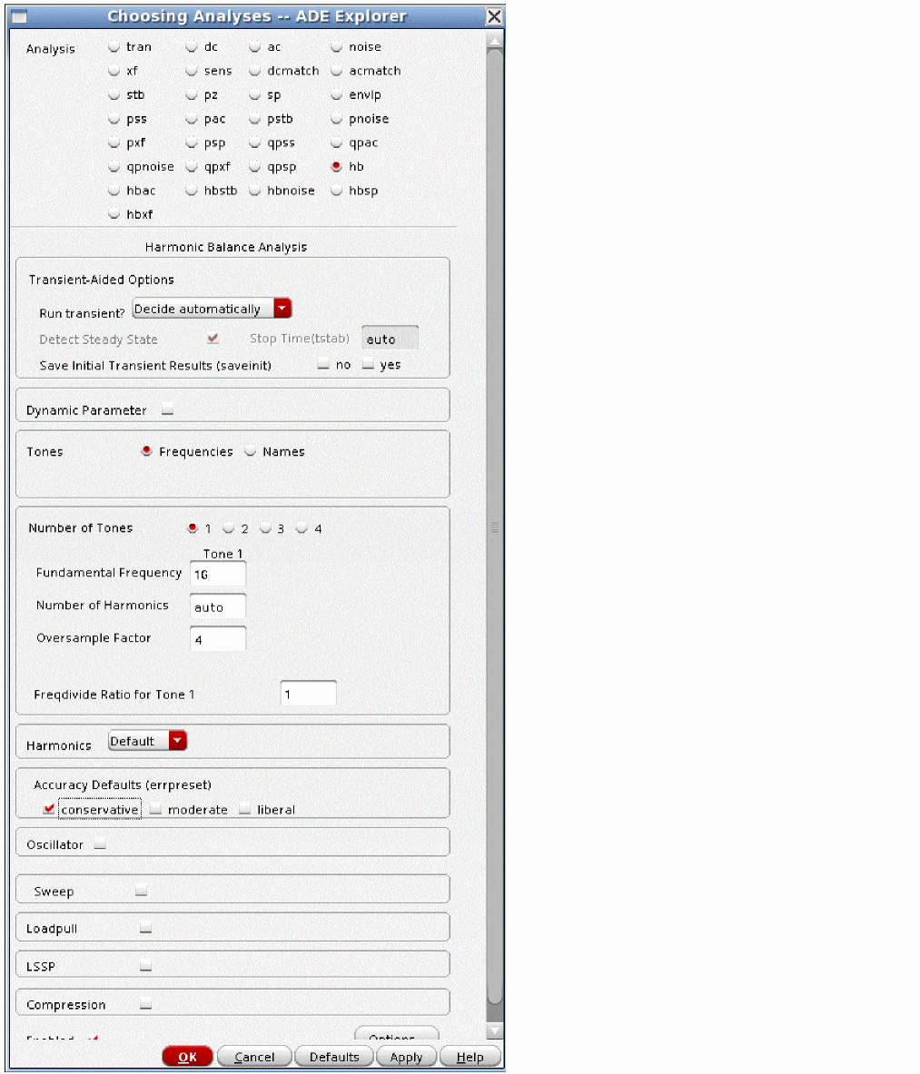Click the vertical scrollbar thumb
This screenshot has width=920, height=1074.
point(495,527)
